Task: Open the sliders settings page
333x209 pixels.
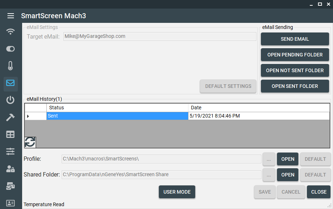Action: (11, 151)
